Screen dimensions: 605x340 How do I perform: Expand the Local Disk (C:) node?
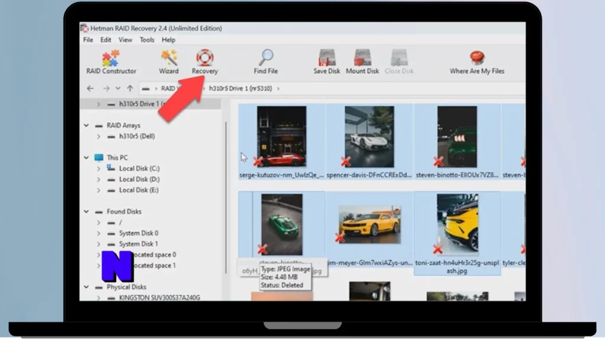[x=99, y=168]
